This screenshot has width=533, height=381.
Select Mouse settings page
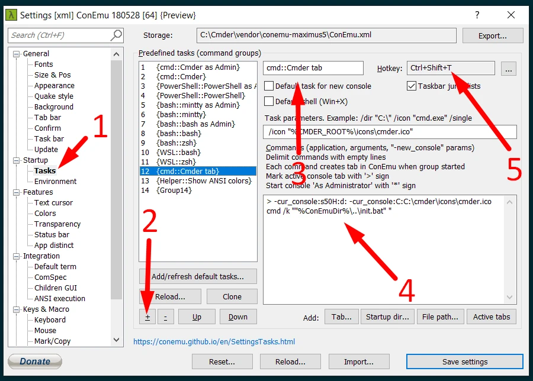(45, 330)
